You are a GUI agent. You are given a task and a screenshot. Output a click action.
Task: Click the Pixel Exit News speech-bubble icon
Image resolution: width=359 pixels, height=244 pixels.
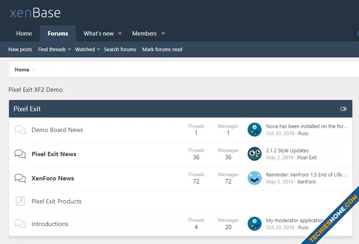[20, 154]
